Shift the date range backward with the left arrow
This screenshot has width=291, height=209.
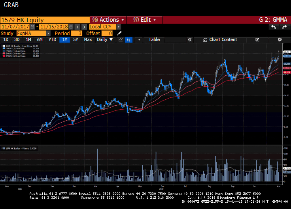pyautogui.click(x=77, y=27)
